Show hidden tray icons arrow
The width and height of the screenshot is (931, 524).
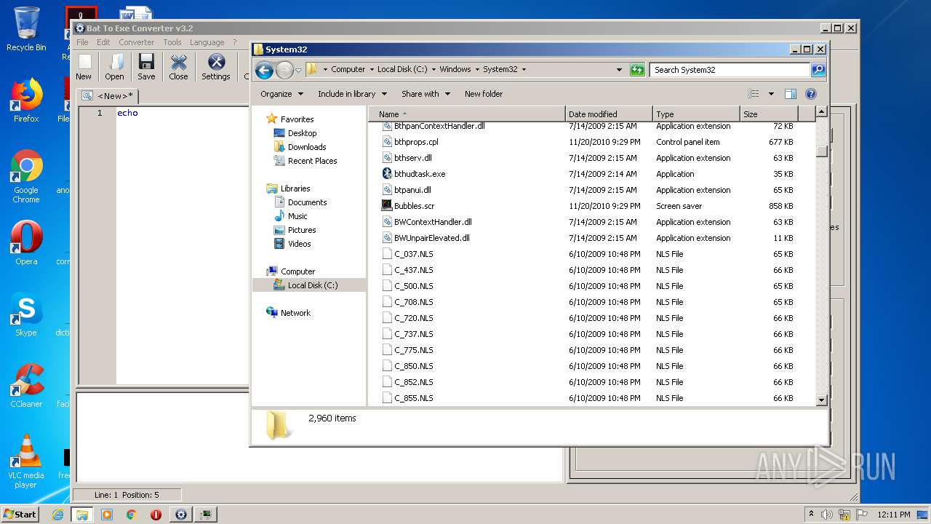pyautogui.click(x=811, y=514)
